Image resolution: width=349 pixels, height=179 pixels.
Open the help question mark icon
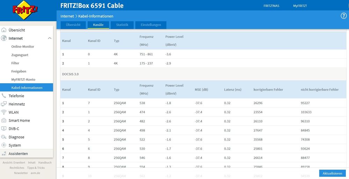coord(344,16)
